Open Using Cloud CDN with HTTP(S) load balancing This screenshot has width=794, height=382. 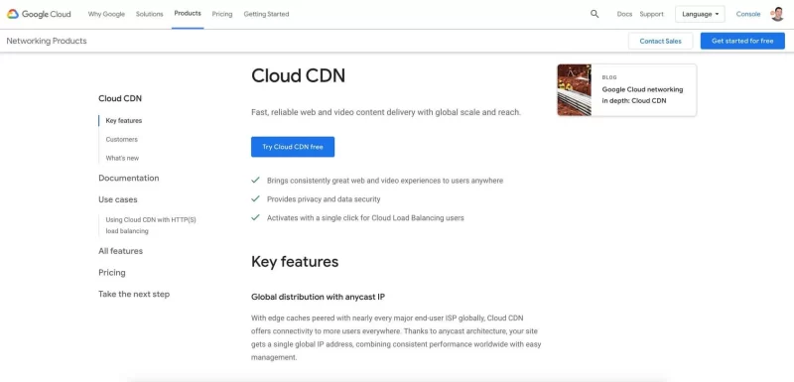[x=151, y=225]
